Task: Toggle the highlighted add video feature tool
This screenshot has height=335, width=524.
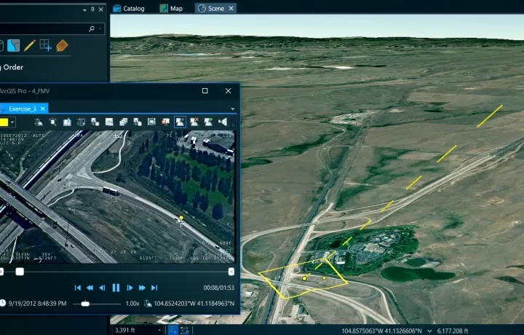Action: click(180, 122)
